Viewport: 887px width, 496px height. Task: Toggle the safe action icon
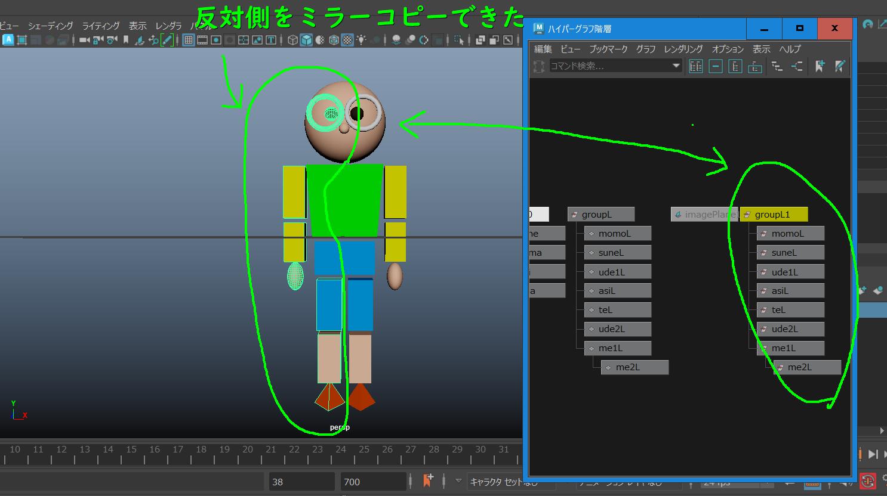[257, 40]
